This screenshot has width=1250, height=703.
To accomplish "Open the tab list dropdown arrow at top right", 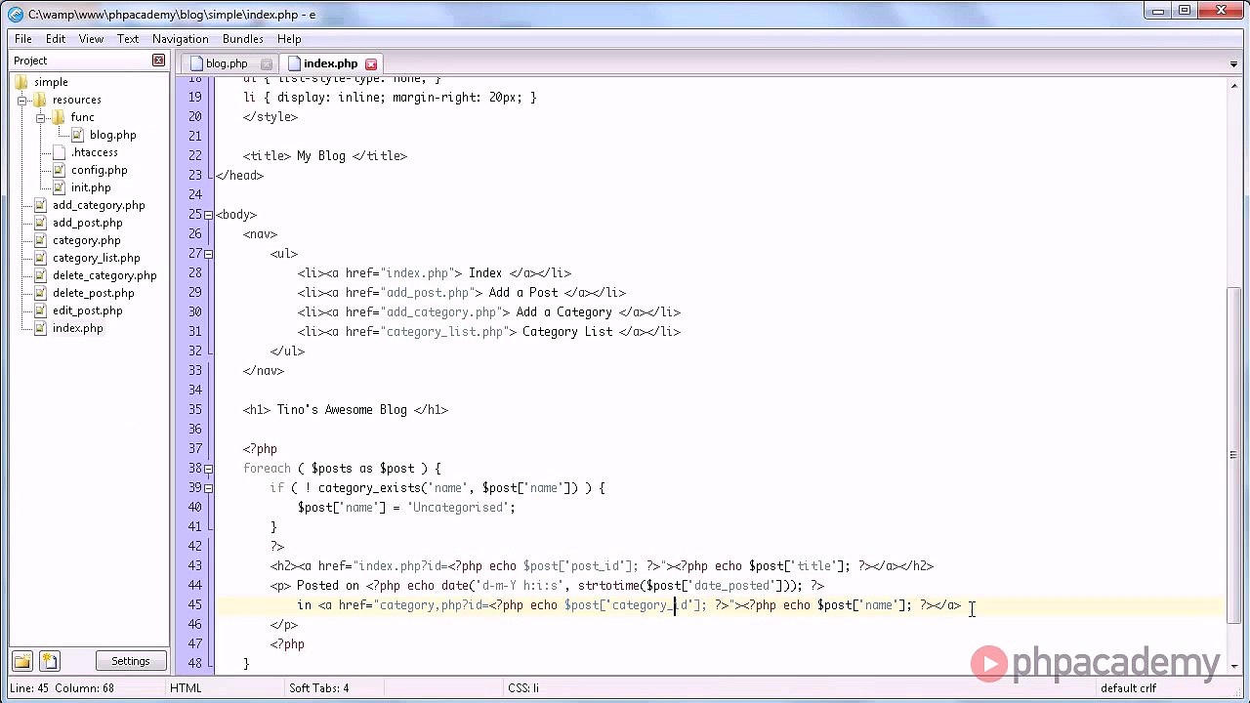I will tap(1233, 64).
